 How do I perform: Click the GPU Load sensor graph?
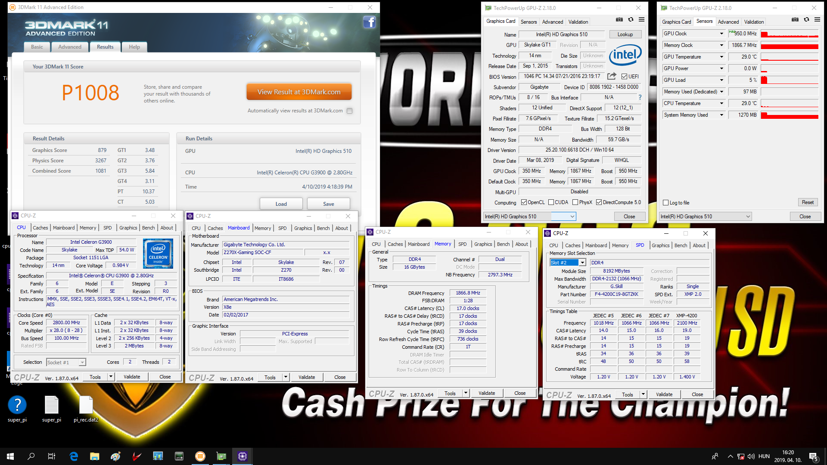789,80
